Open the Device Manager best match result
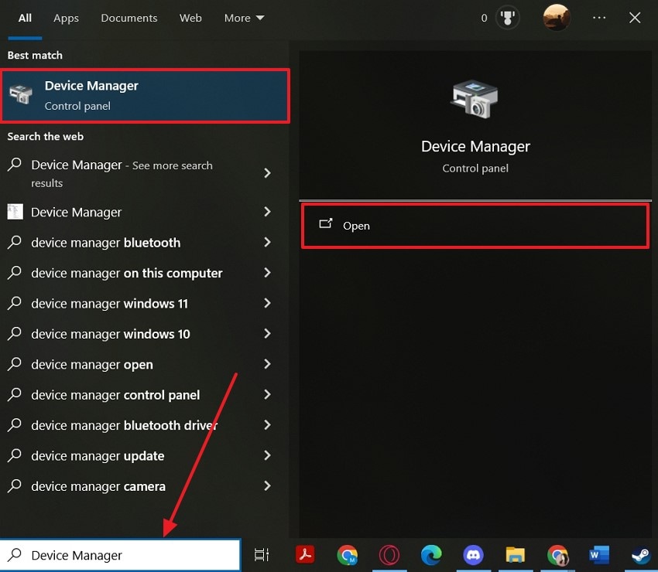 [146, 96]
